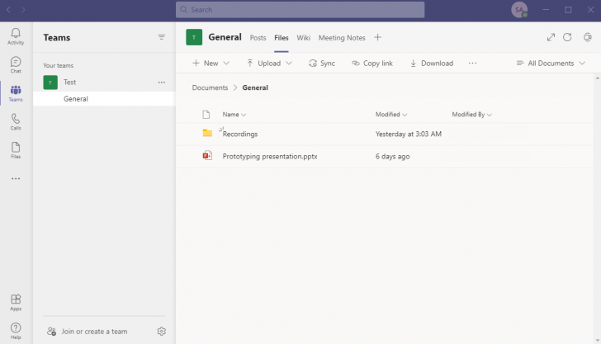Click the General breadcrumb
This screenshot has width=601, height=344.
pos(255,87)
